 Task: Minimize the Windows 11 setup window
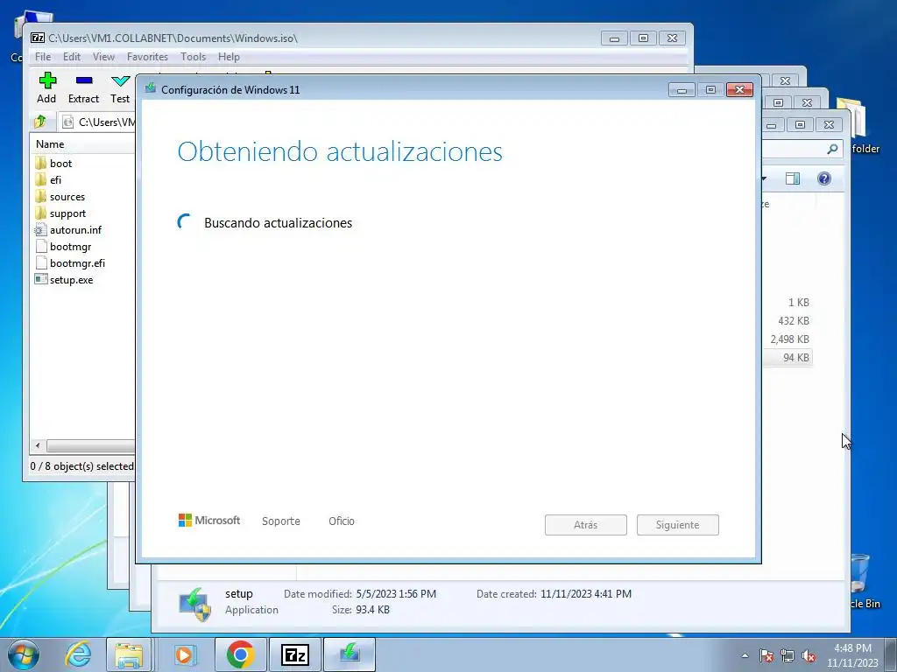pos(682,90)
